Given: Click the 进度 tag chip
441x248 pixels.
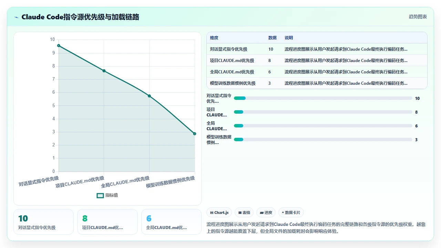Looking at the screenshot, I should pyautogui.click(x=266, y=213).
